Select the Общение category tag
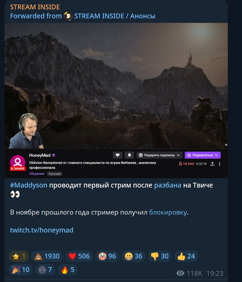This screenshot has width=242, height=282. click(x=37, y=174)
